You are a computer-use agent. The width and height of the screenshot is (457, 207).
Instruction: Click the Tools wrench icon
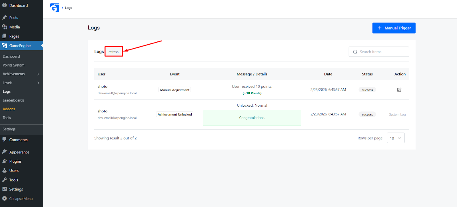[5, 180]
